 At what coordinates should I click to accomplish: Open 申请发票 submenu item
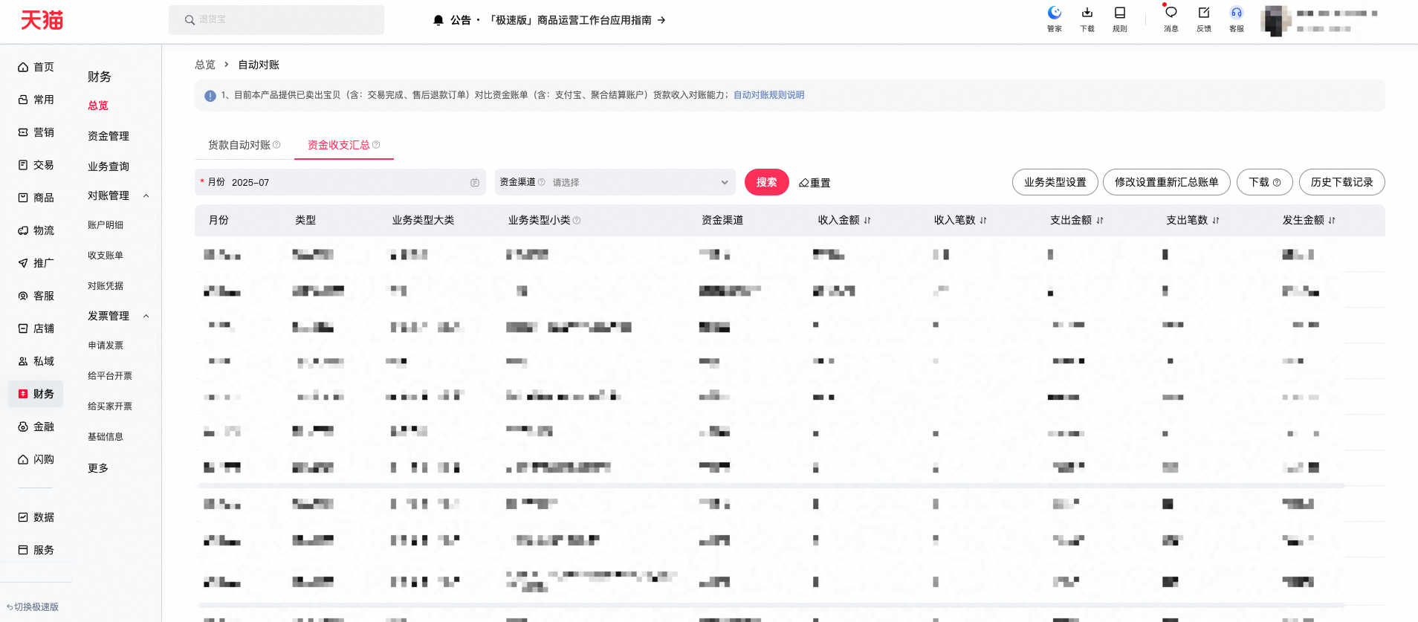[106, 346]
